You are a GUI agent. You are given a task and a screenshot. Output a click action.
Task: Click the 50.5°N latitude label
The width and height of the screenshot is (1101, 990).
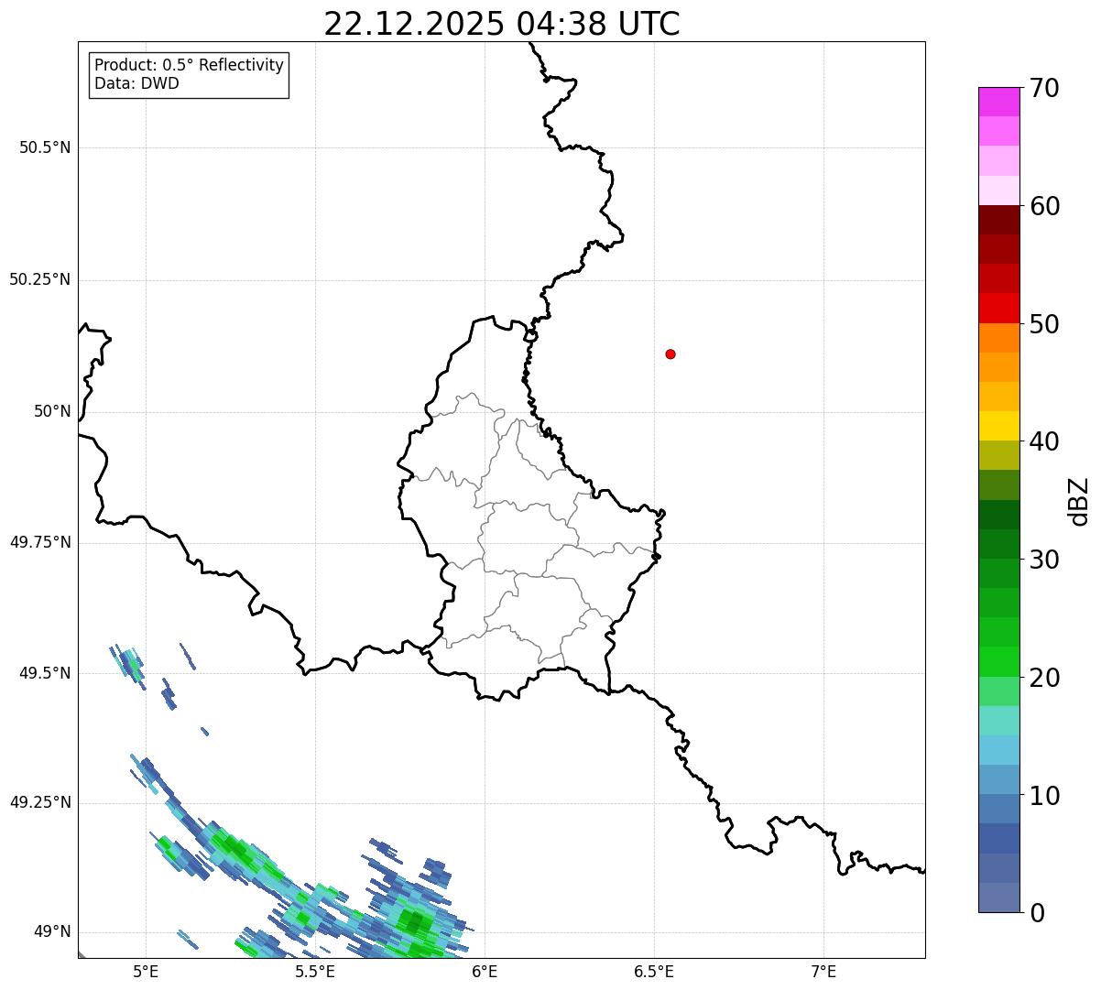pyautogui.click(x=44, y=148)
